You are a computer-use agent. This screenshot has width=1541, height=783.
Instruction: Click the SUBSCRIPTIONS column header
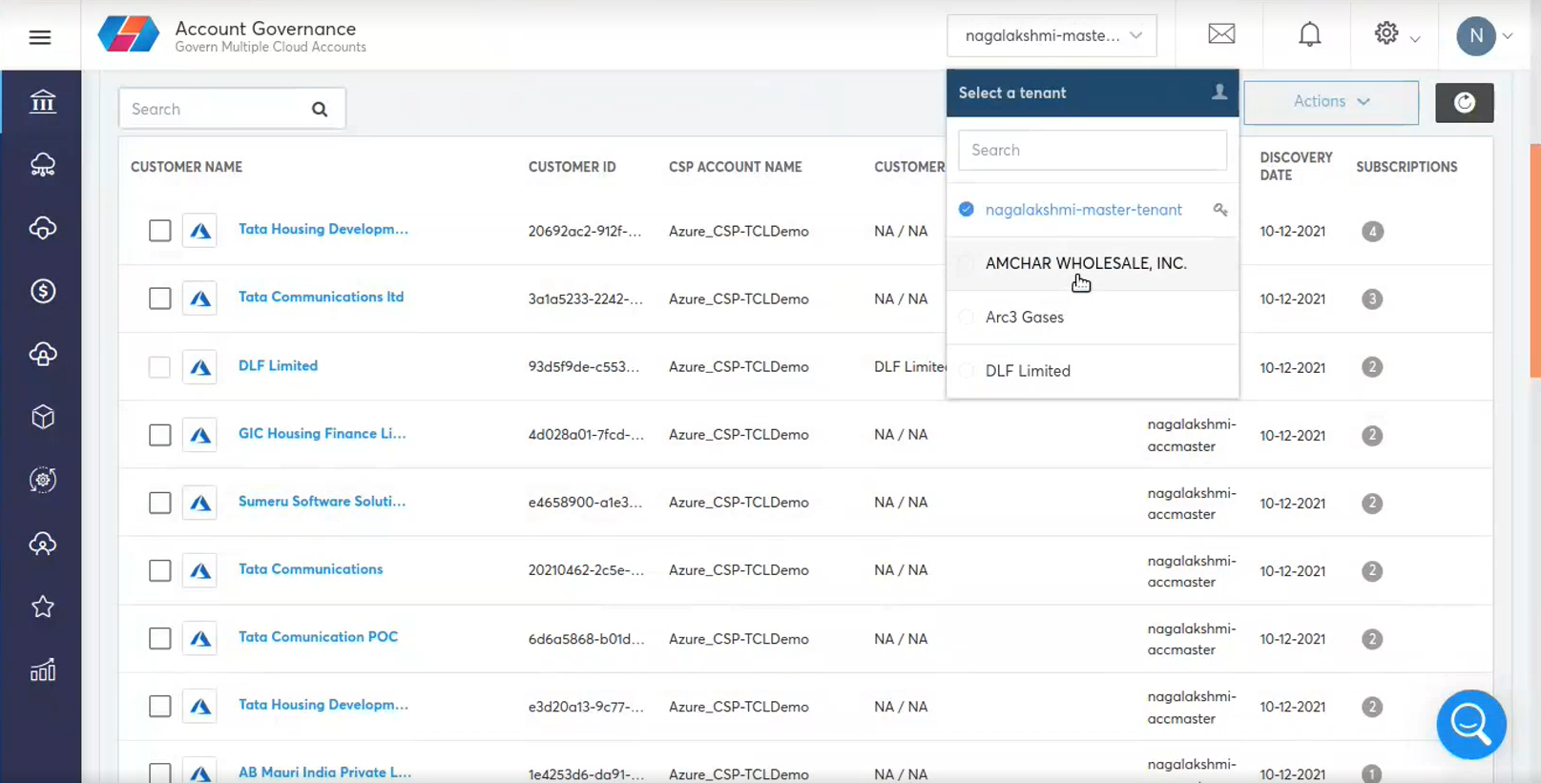[x=1406, y=167]
